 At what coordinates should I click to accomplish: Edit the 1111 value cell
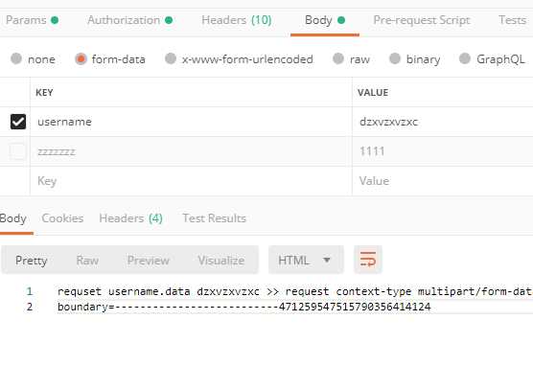(x=443, y=151)
